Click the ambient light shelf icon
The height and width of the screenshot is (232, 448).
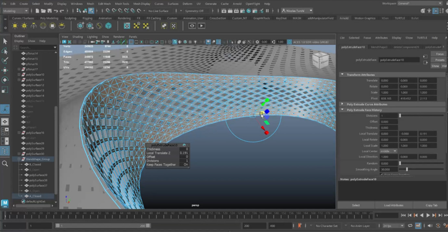[x=15, y=26]
